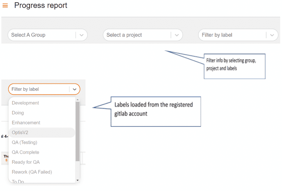Viewport: 282px width, 191px height.
Task: Click the Select a project chevron arrow
Action: tap(177, 35)
